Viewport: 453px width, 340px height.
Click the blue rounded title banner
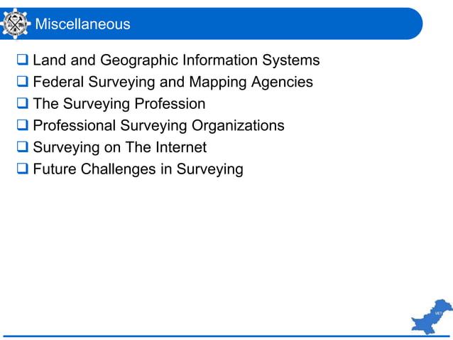click(211, 23)
